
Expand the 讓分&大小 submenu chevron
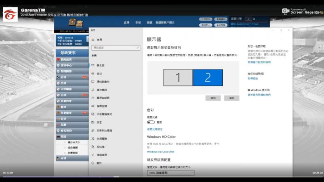[65, 142]
